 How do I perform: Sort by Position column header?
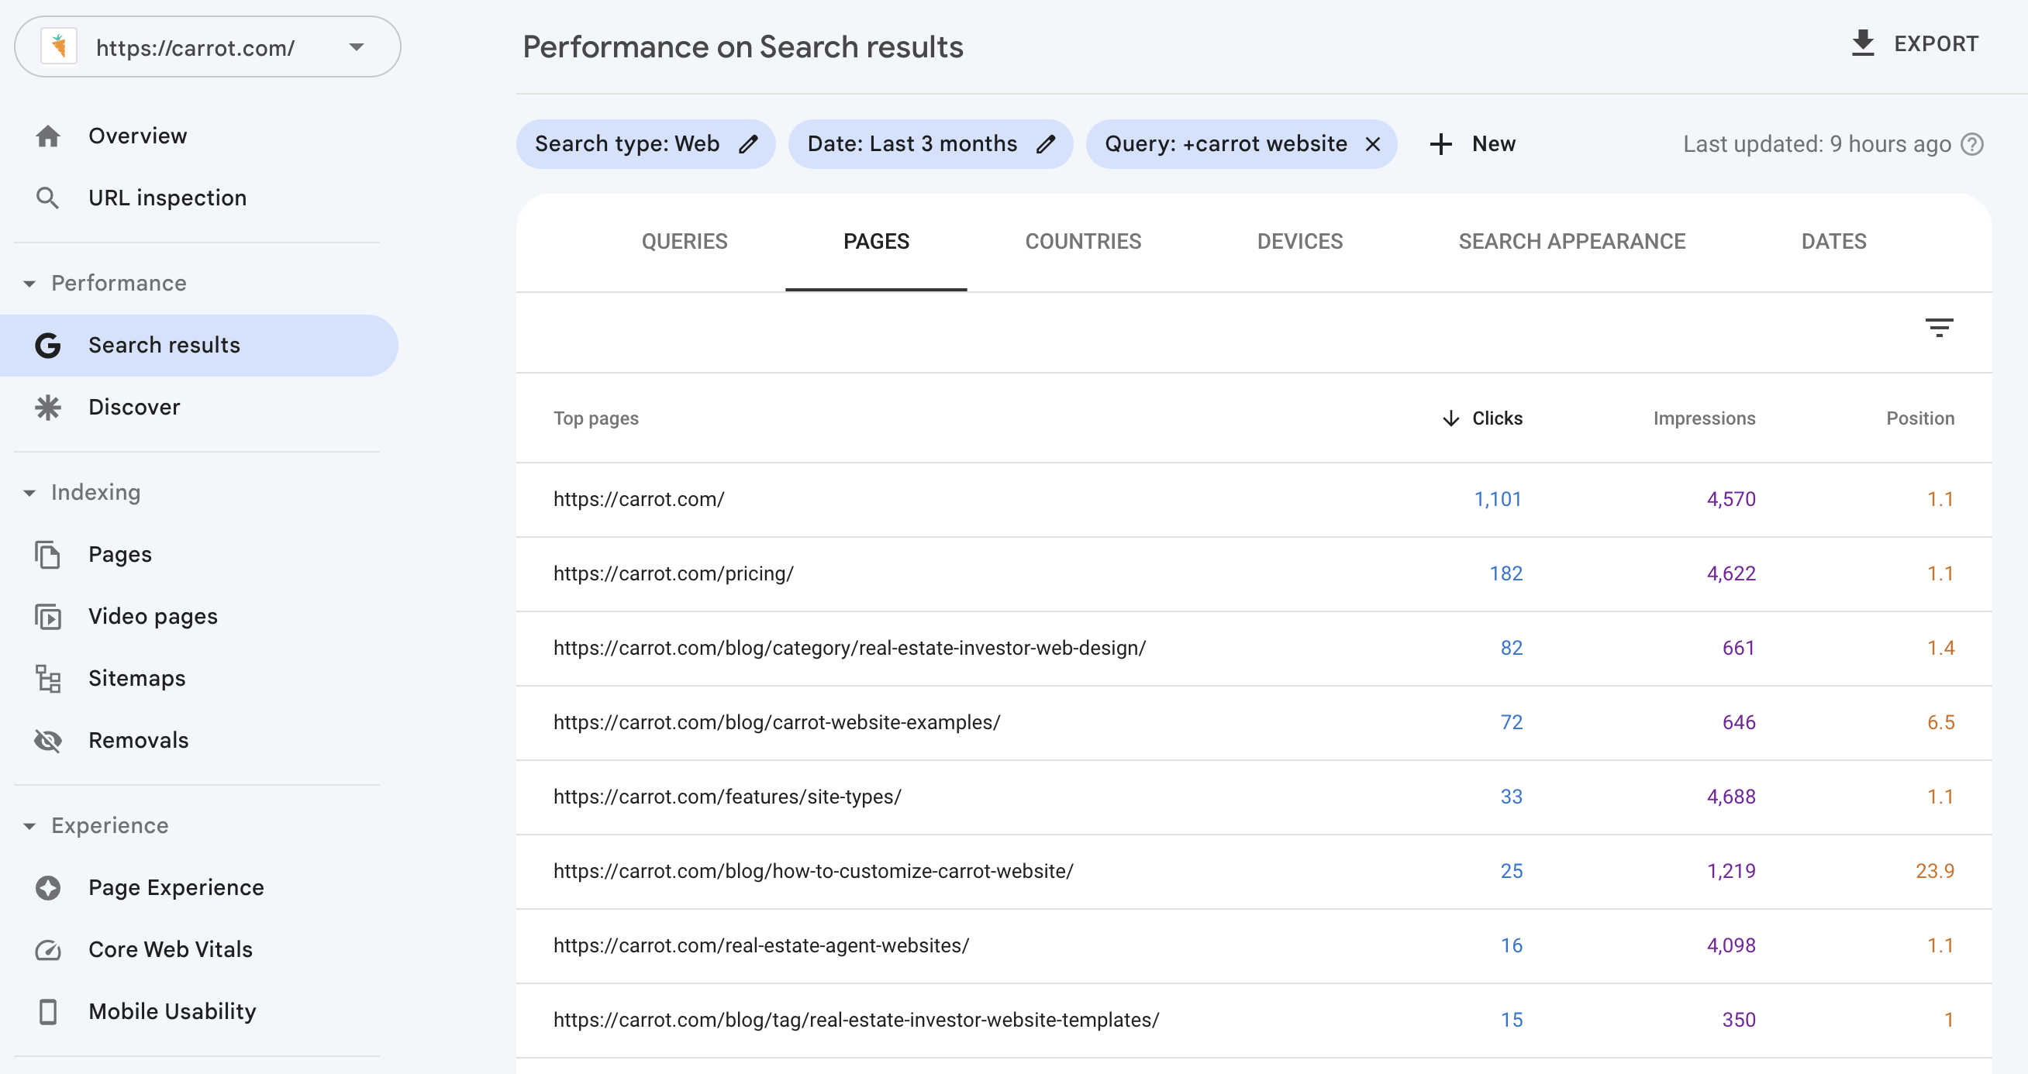point(1920,418)
